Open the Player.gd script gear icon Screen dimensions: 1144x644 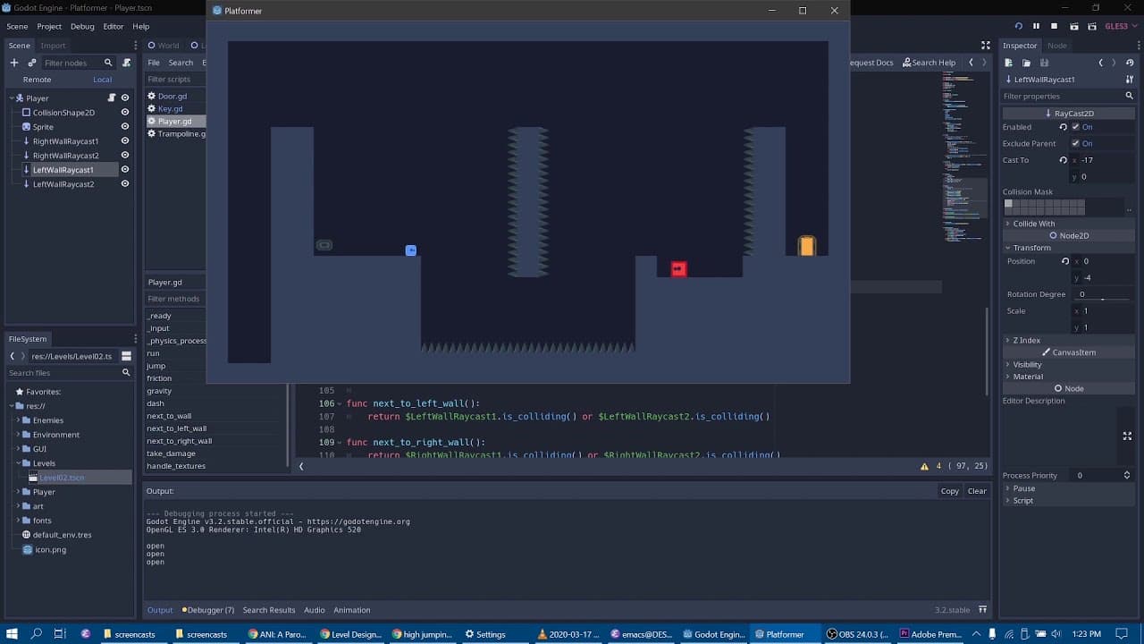click(x=150, y=121)
